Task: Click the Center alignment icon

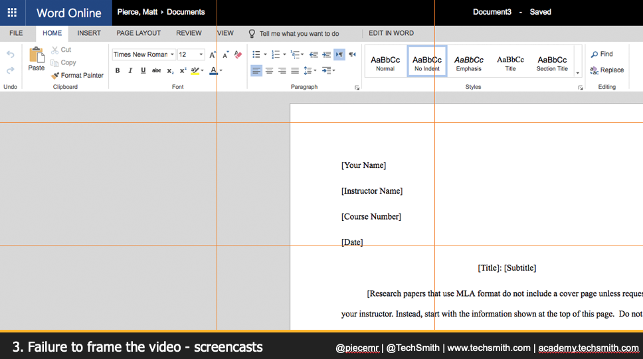Action: pos(269,71)
